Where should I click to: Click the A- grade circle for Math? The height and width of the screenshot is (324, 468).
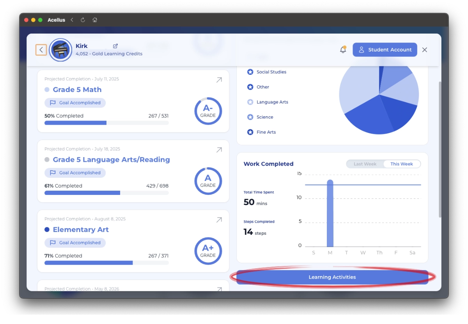208,111
